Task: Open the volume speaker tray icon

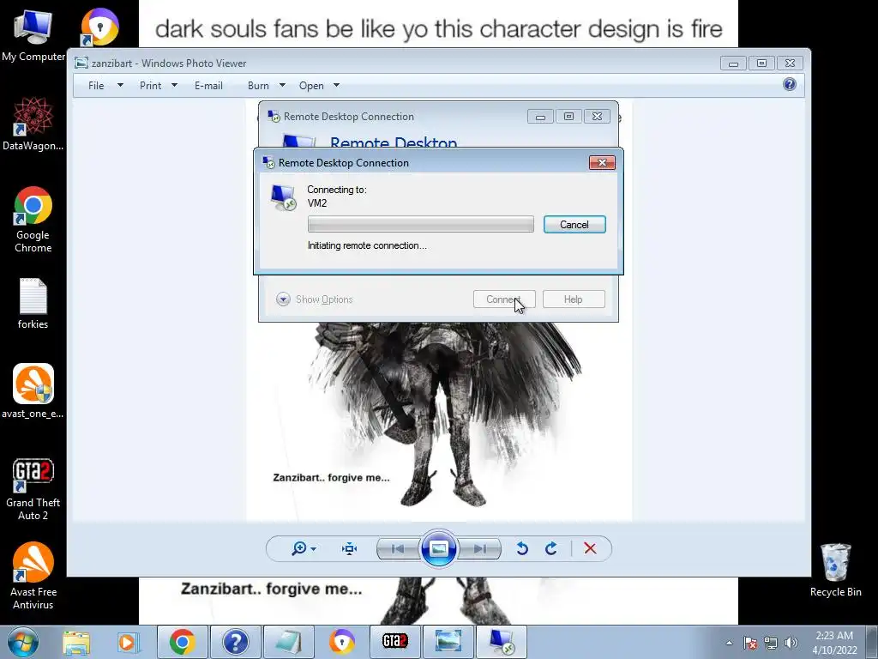Action: (x=791, y=643)
